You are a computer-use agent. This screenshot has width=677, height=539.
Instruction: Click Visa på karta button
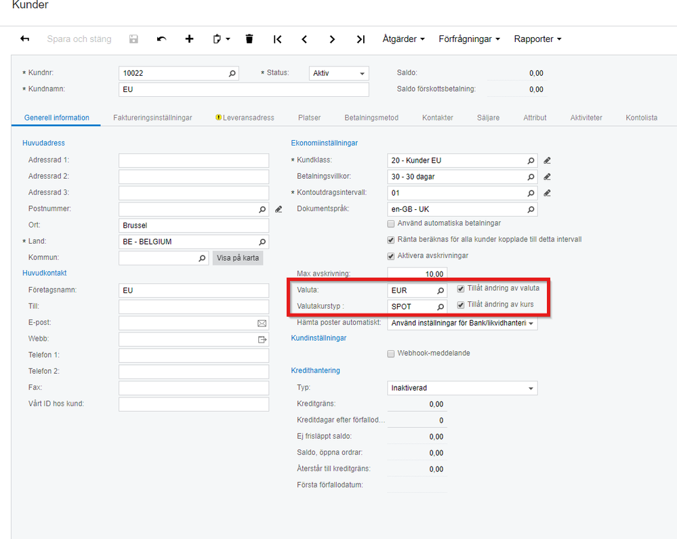click(237, 258)
